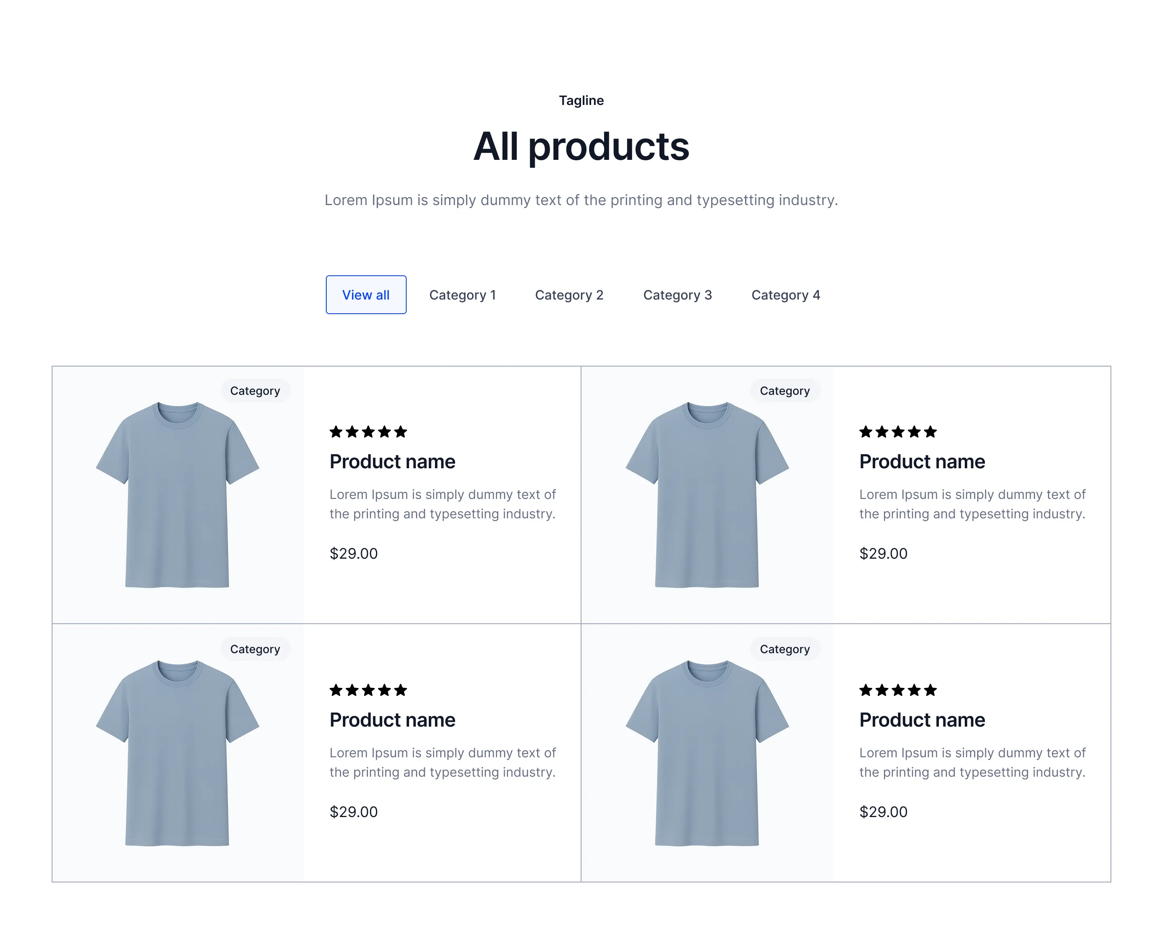Click the Lorem Ipsum subtitle under All products
The image size is (1163, 943).
pyautogui.click(x=581, y=200)
